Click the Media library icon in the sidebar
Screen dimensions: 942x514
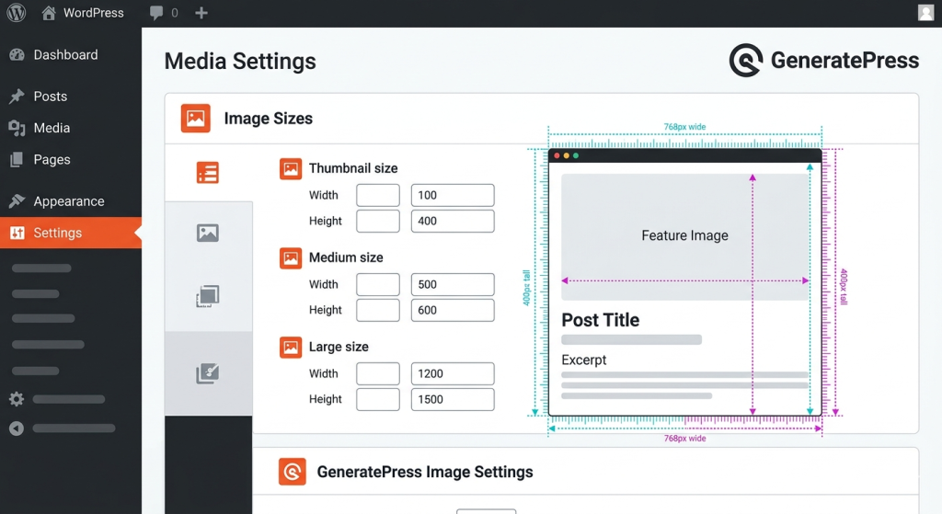pos(17,128)
